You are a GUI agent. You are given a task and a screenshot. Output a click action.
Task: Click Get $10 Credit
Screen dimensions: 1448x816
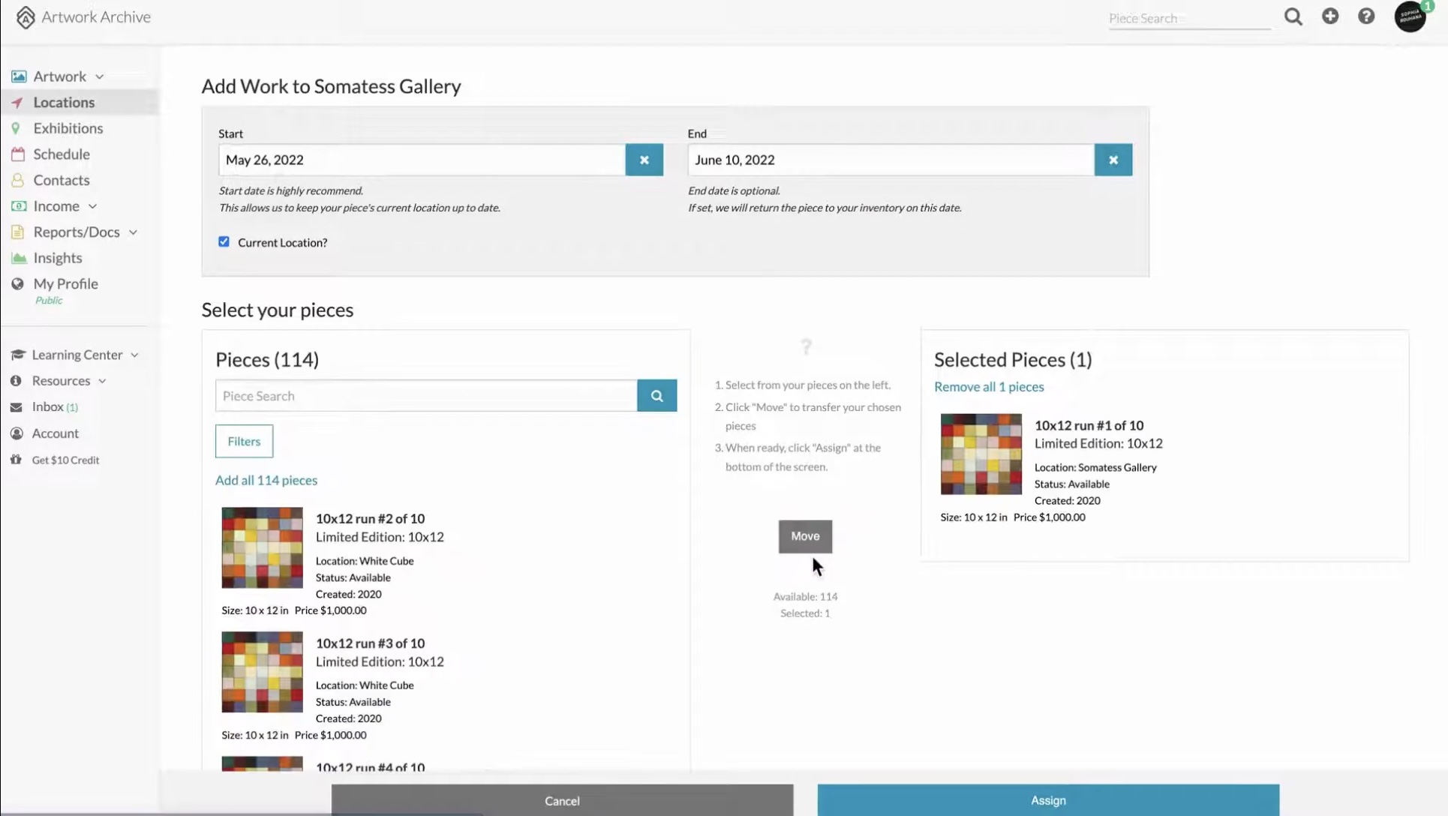point(65,460)
